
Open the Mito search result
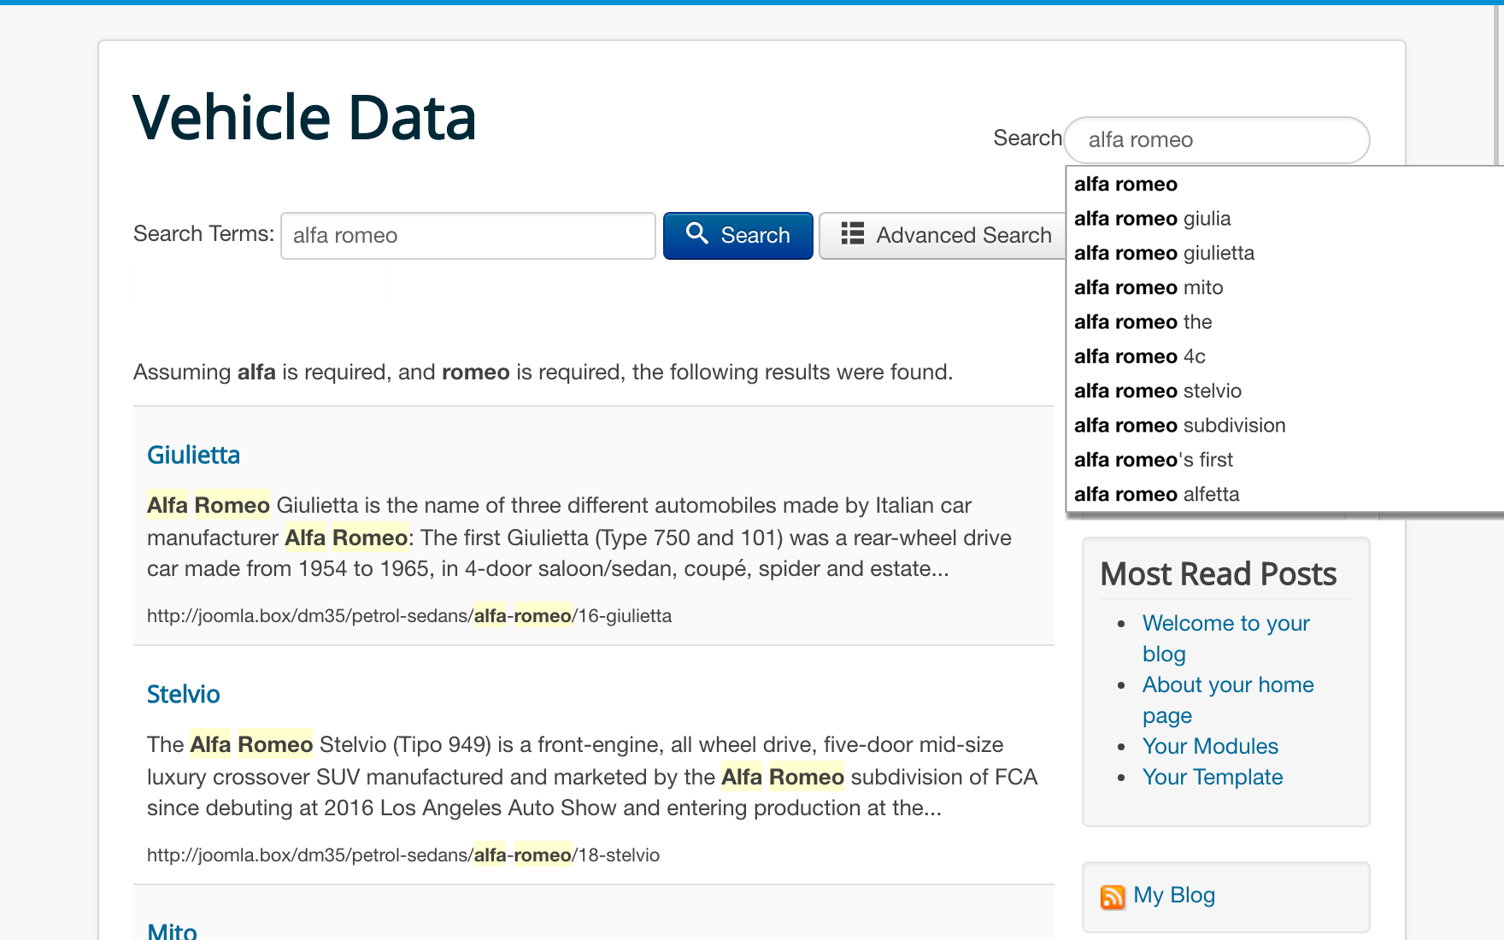pyautogui.click(x=172, y=931)
